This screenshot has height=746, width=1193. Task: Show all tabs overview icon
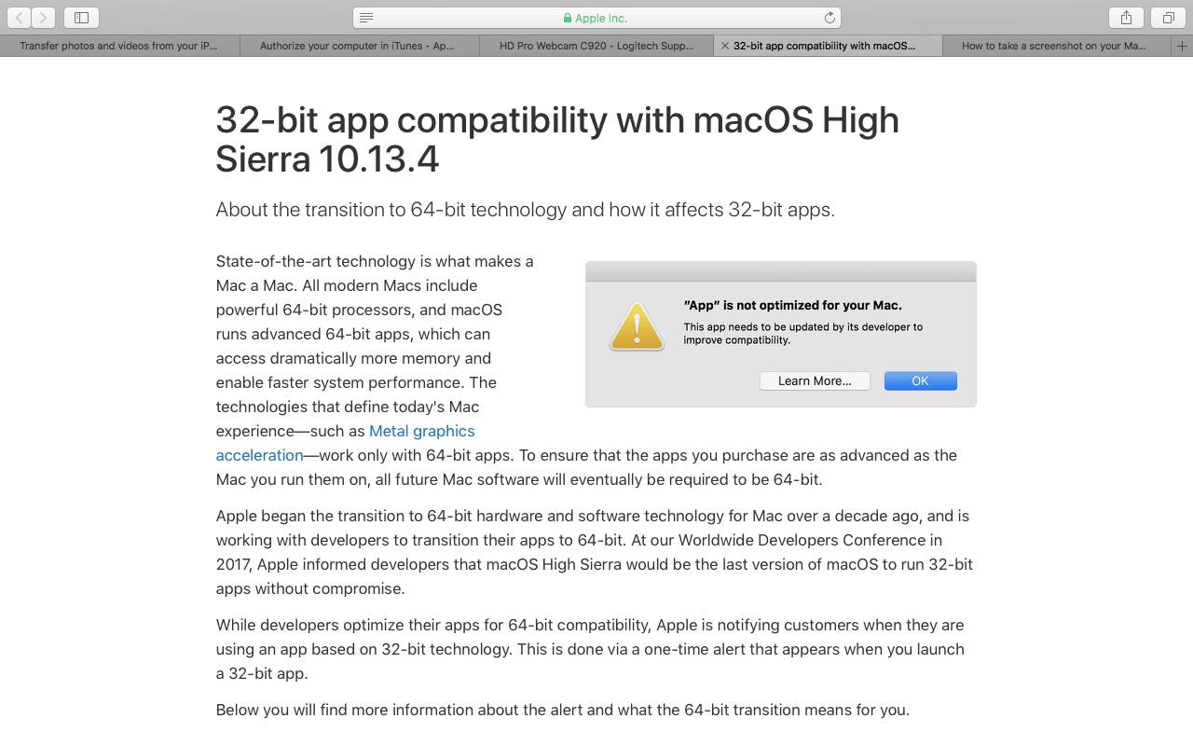(x=1168, y=18)
